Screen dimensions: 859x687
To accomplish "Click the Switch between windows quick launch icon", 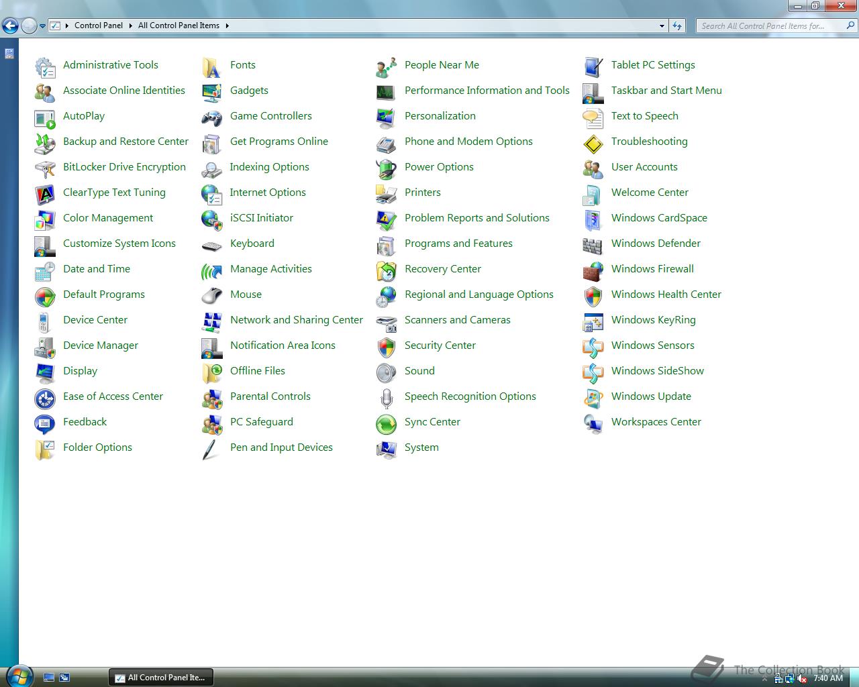I will 64,678.
